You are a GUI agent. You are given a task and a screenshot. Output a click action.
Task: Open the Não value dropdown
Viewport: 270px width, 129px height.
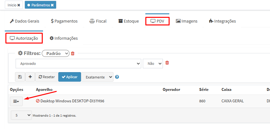point(153,64)
